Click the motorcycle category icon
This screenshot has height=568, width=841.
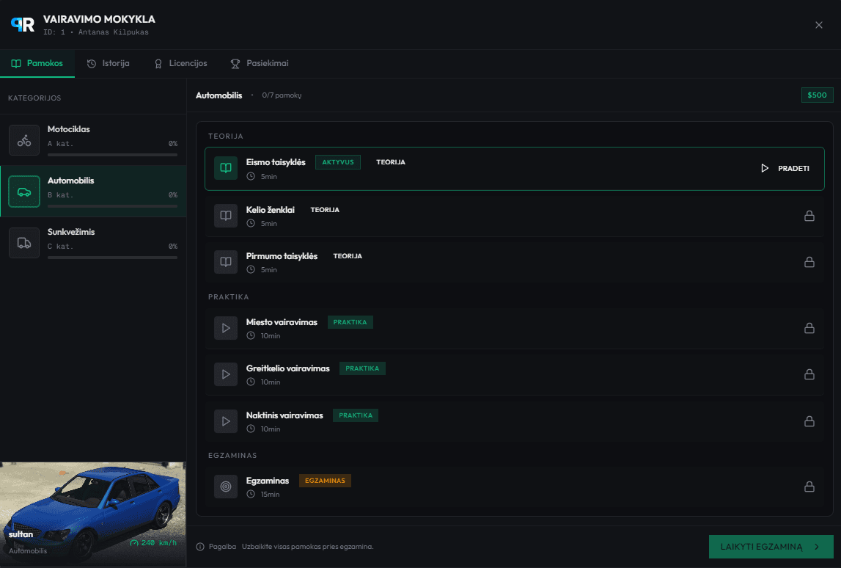24,140
